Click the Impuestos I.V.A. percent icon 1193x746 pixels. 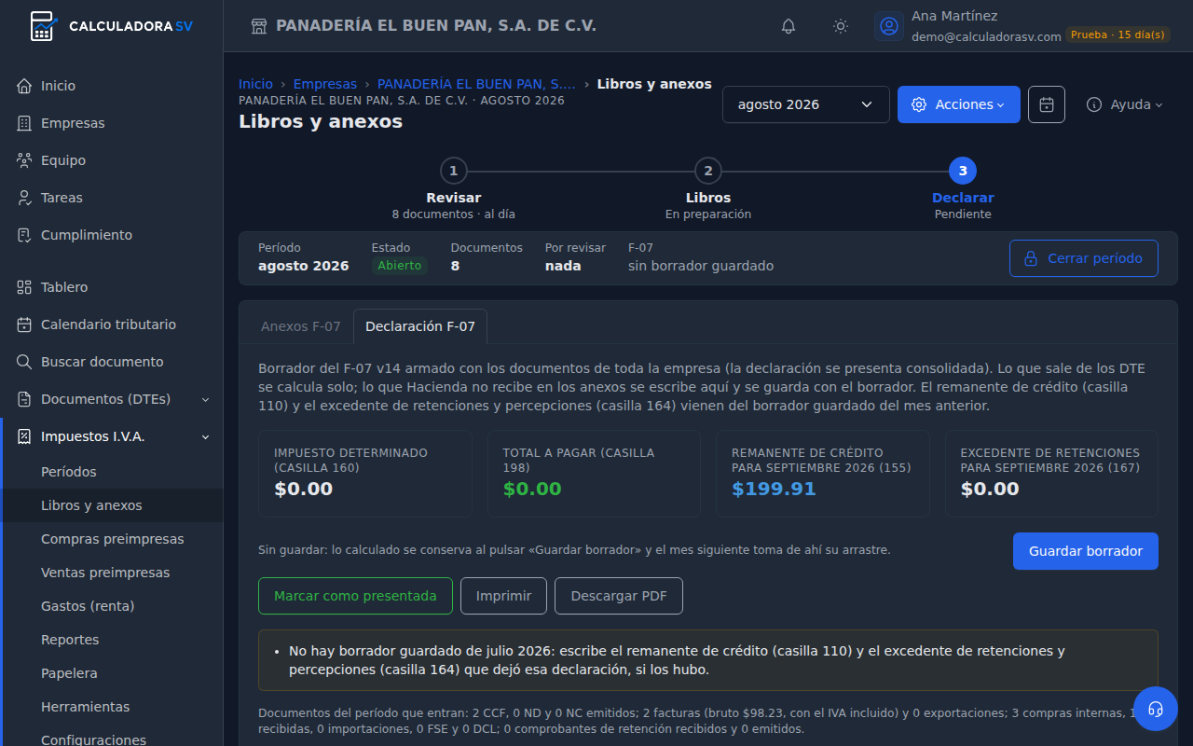tap(24, 436)
